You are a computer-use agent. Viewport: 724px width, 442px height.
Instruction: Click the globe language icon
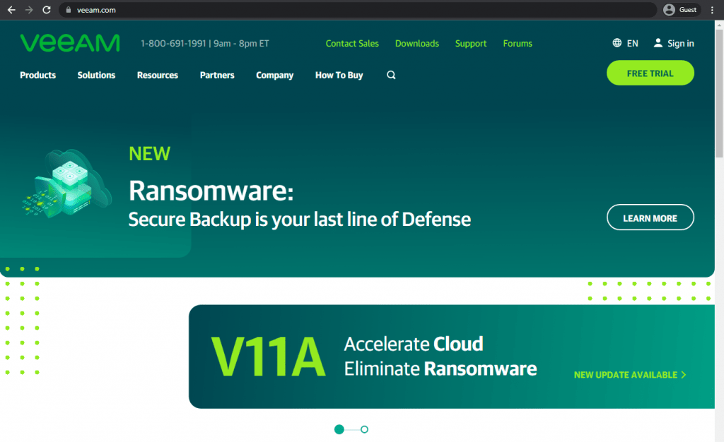pyautogui.click(x=617, y=43)
